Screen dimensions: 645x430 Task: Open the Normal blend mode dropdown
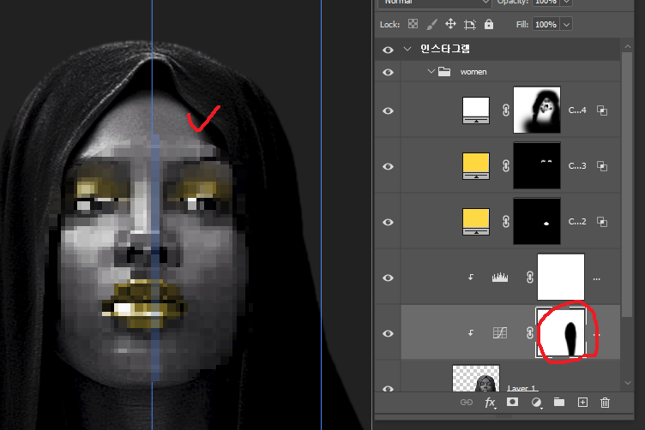[x=434, y=2]
